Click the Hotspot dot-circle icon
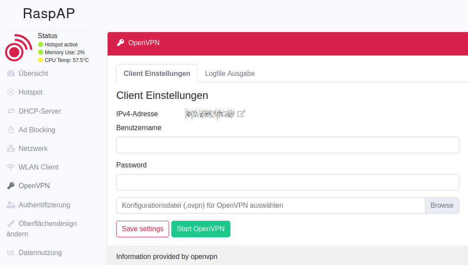This screenshot has width=468, height=265. pyautogui.click(x=11, y=92)
